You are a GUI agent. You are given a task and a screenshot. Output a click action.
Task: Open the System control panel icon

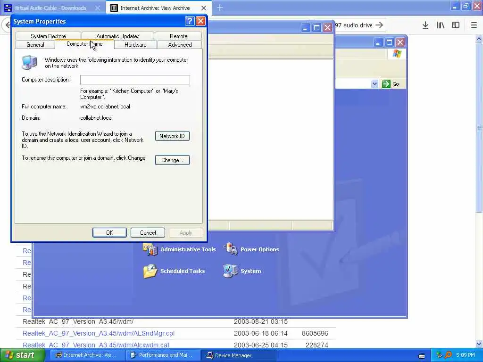click(x=242, y=271)
